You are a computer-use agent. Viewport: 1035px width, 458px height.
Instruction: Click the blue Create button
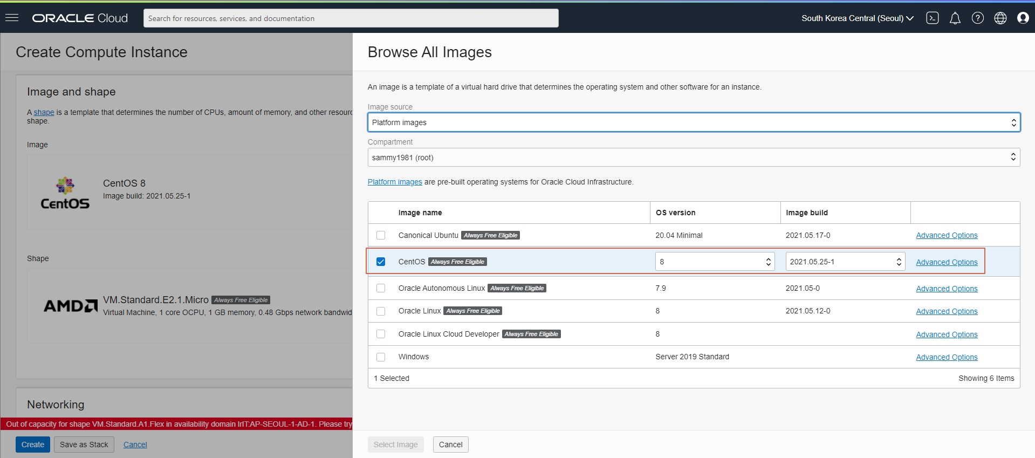[33, 445]
